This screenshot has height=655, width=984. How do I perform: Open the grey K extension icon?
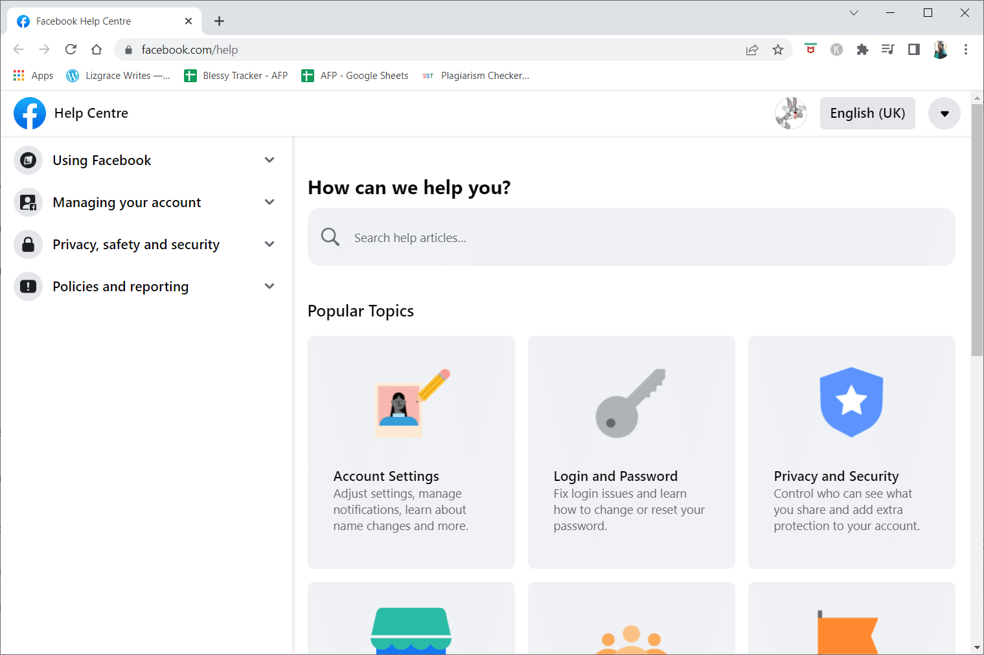836,49
